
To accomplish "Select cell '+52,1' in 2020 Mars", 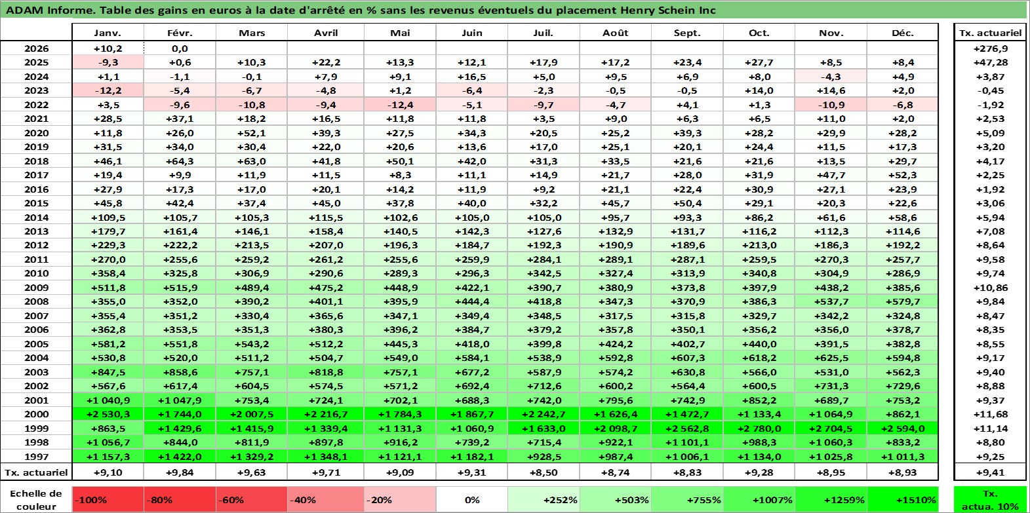I will tap(252, 133).
